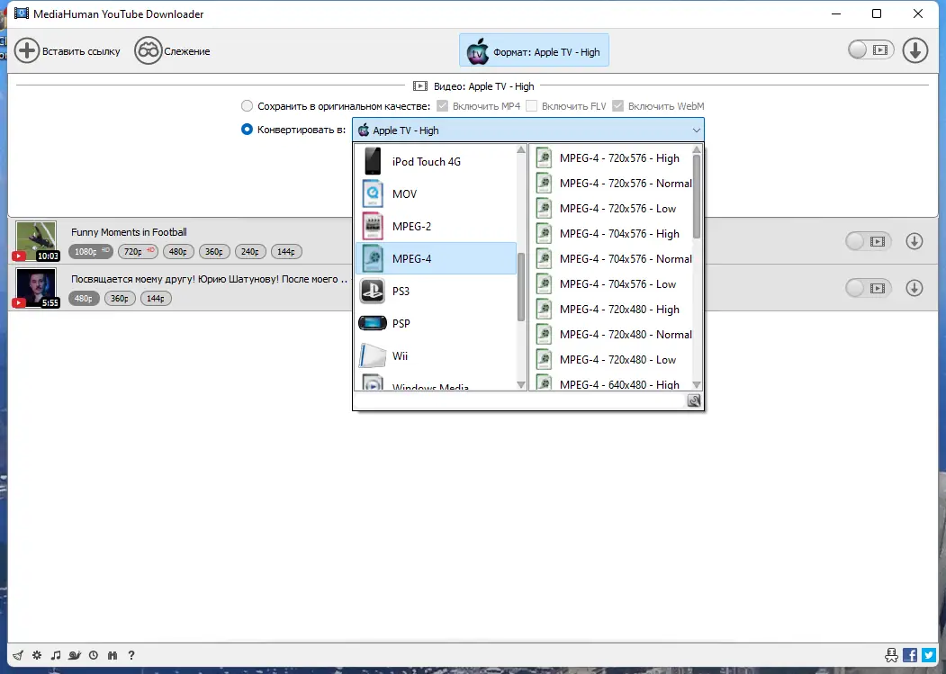The width and height of the screenshot is (946, 674).
Task: Click the format list scroll-down arrow
Action: (x=521, y=385)
